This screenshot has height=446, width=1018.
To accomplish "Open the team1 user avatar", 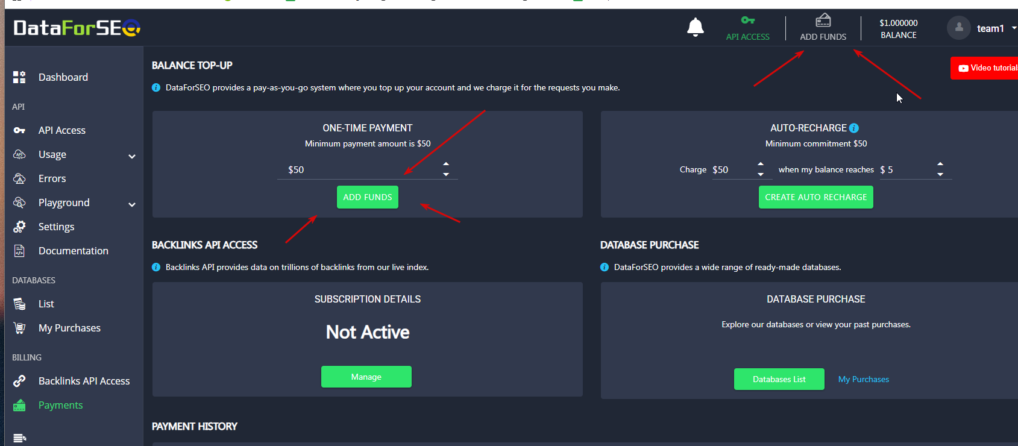I will 958,28.
